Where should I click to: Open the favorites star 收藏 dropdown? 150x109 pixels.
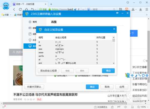click(x=6, y=15)
